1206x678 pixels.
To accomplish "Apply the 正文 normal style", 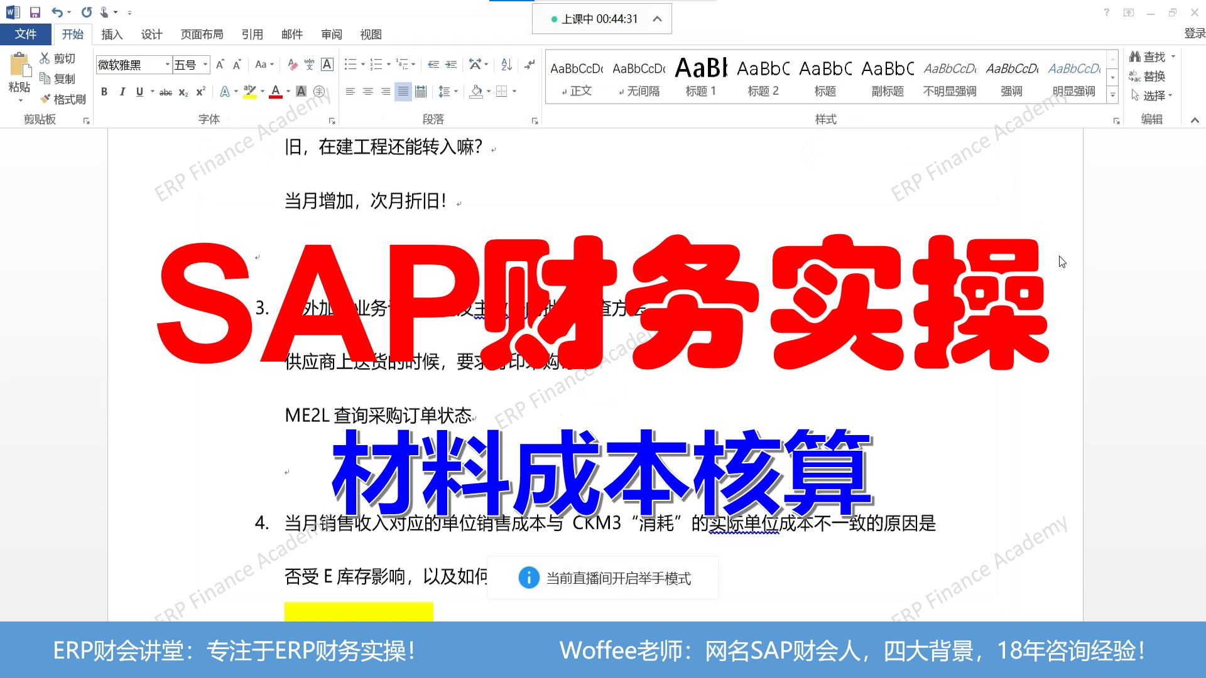I will point(577,77).
